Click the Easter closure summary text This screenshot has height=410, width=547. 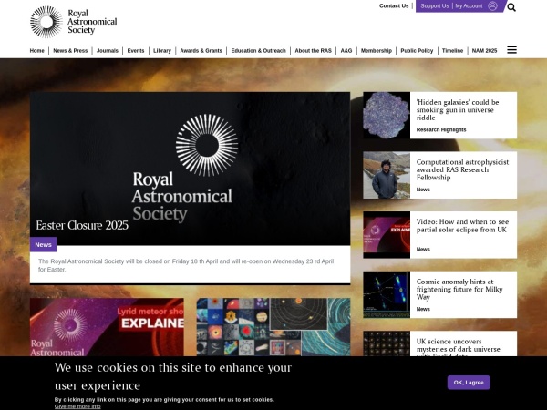coord(186,265)
